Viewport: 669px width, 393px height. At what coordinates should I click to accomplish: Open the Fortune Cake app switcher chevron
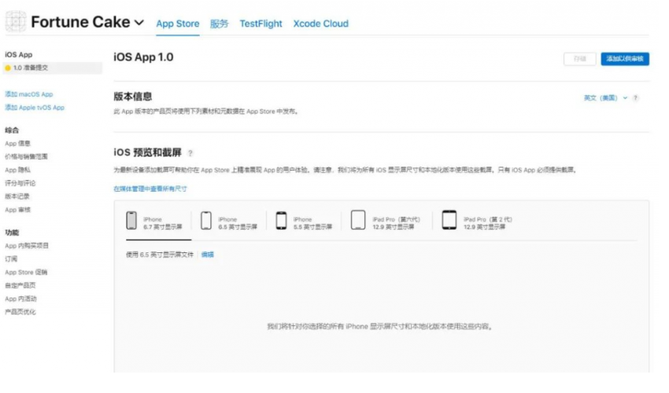139,23
